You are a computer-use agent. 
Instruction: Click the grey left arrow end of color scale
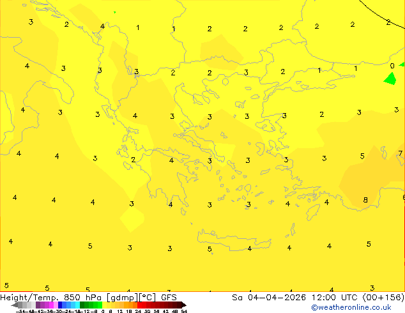(x=15, y=305)
